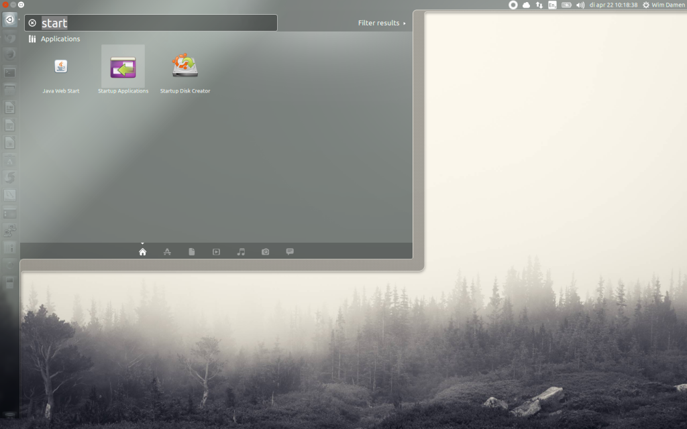The height and width of the screenshot is (429, 687).
Task: Select the Home lens
Action: (142, 252)
